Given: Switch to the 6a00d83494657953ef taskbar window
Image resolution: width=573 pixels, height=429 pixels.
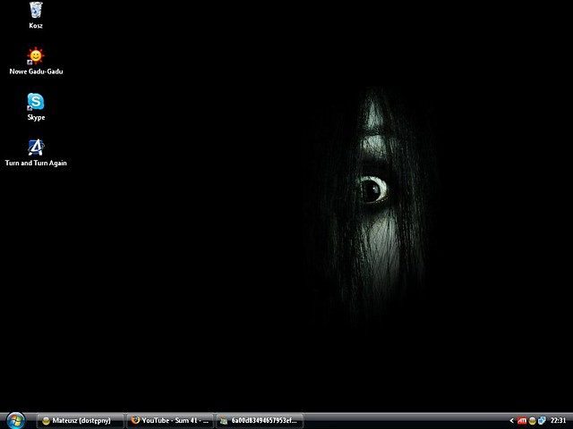Looking at the screenshot, I should pyautogui.click(x=260, y=421).
